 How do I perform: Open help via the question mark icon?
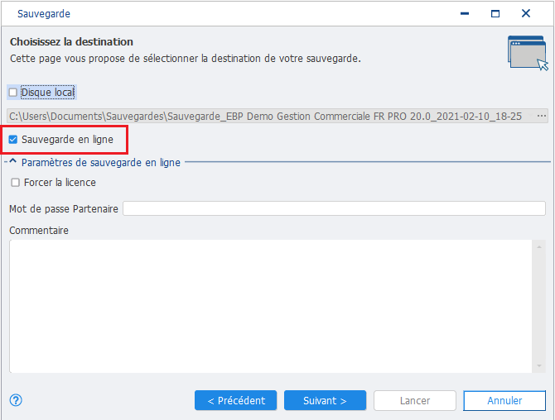pos(16,400)
